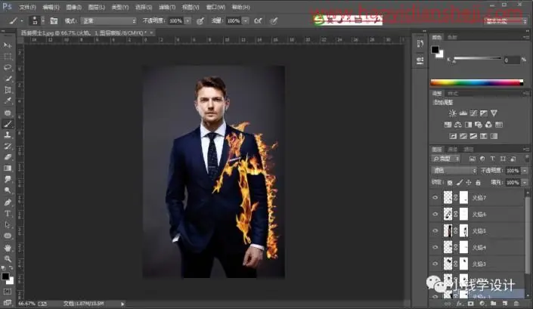Select the Path Selection tool
This screenshot has width=533, height=309.
[8, 225]
